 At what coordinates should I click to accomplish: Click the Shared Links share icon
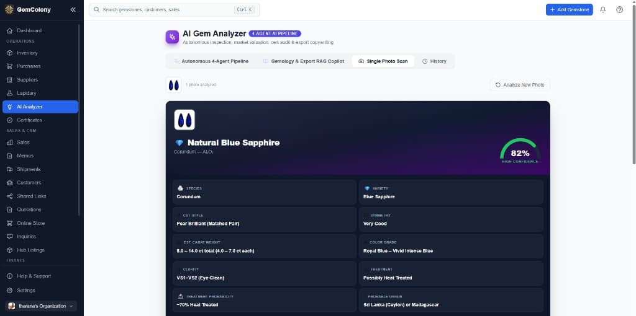[10, 196]
